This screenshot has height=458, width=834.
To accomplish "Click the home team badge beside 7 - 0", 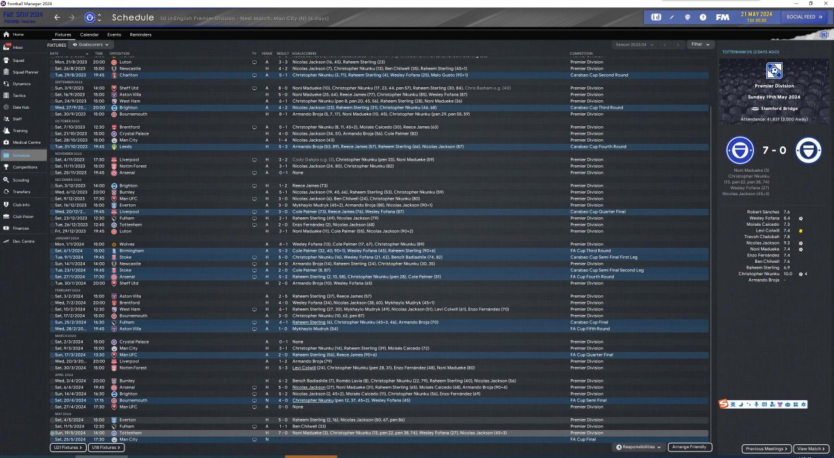I will coord(740,150).
